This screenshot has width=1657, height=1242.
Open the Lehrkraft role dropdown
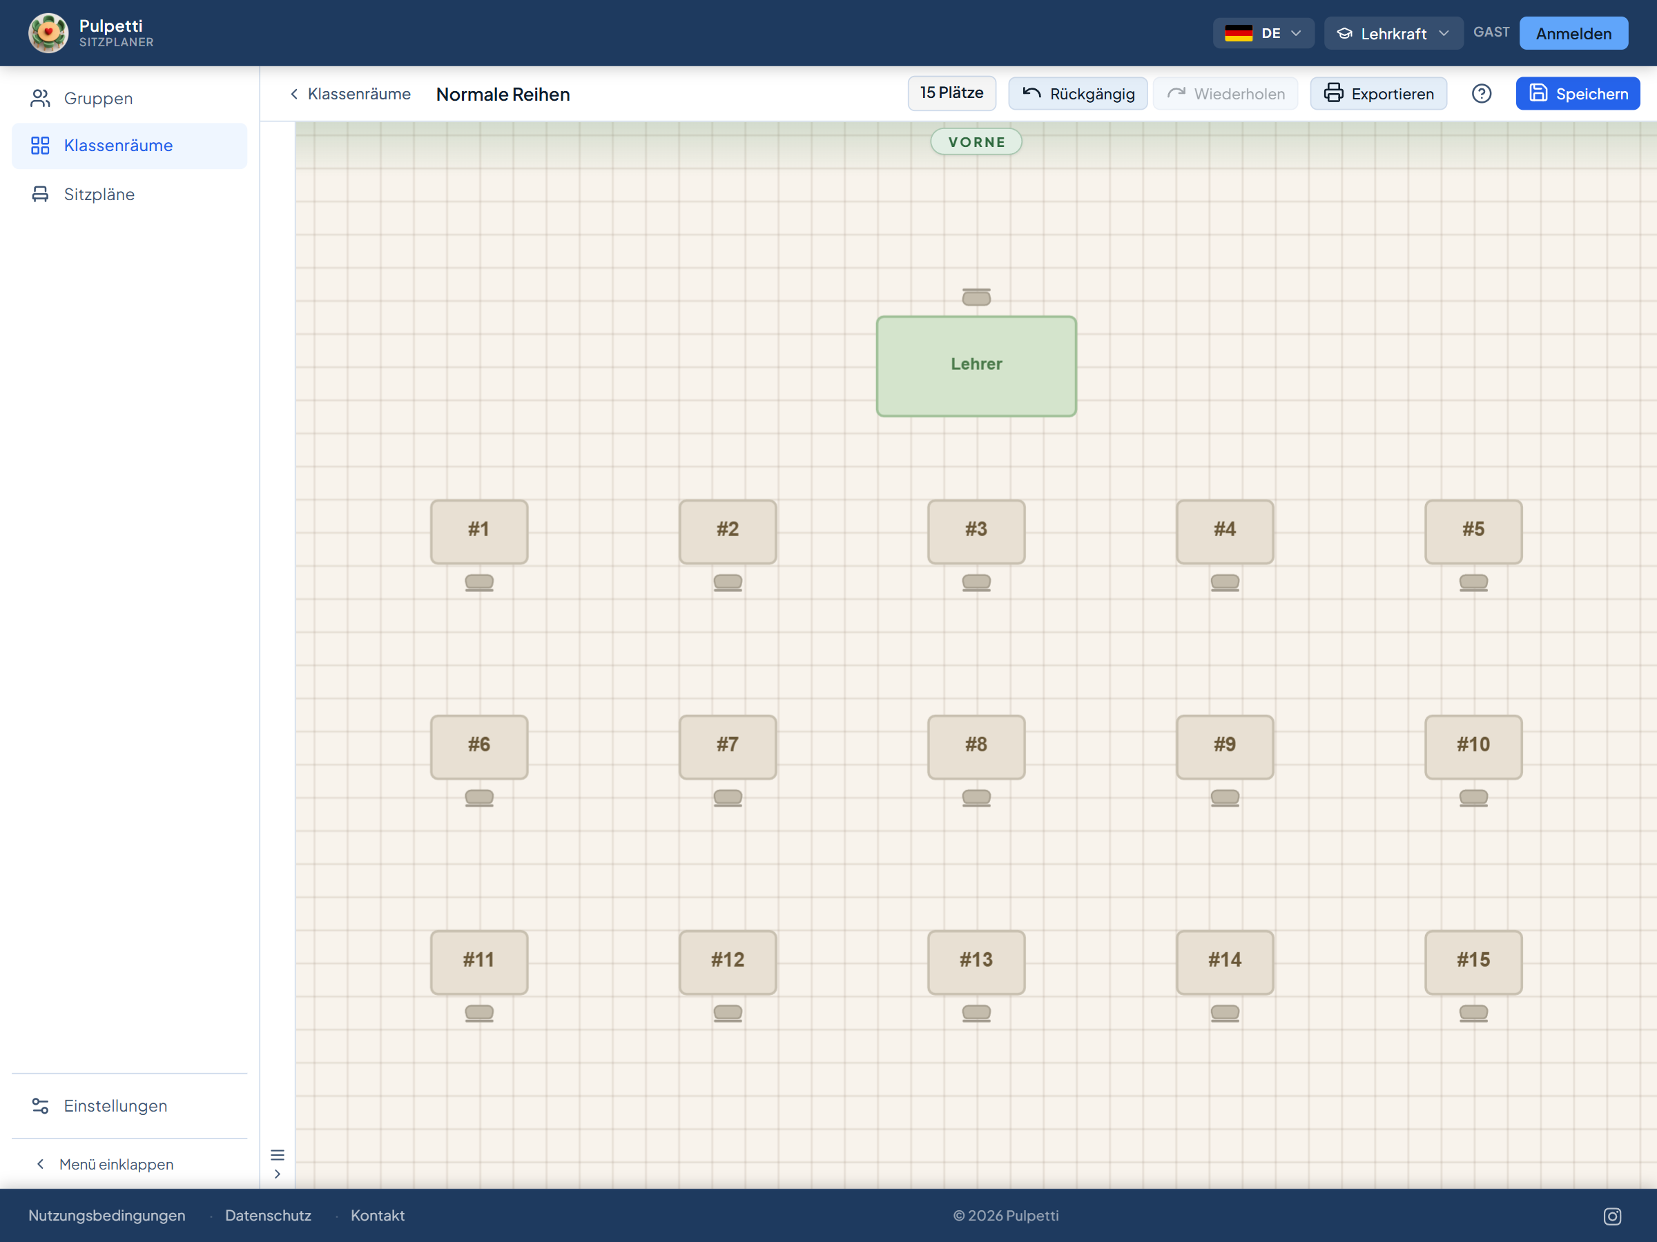[1393, 33]
